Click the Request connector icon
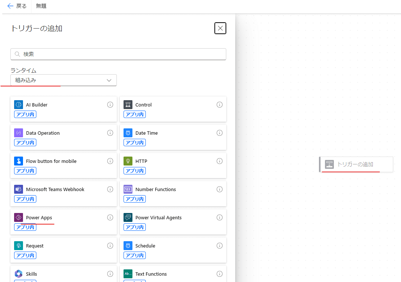The image size is (401, 282). pos(19,245)
